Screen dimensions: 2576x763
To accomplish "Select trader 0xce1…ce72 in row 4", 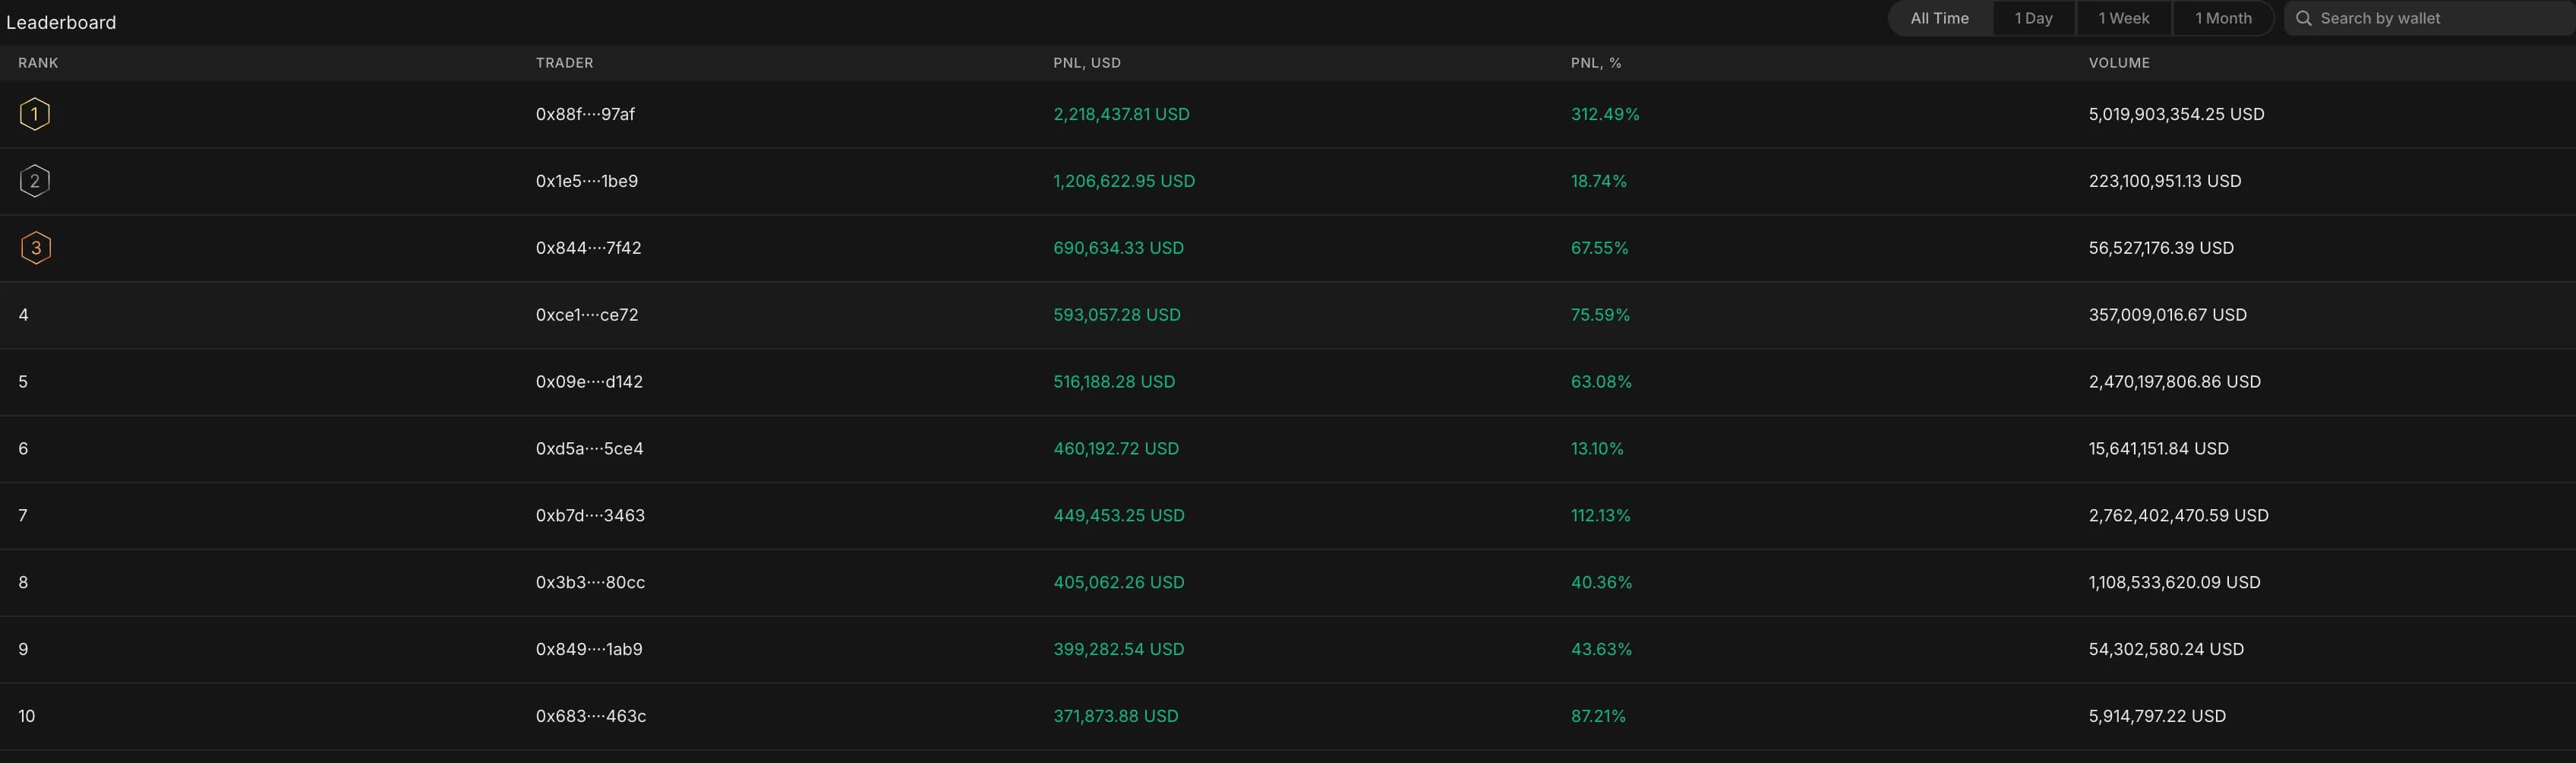I will click(x=587, y=315).
